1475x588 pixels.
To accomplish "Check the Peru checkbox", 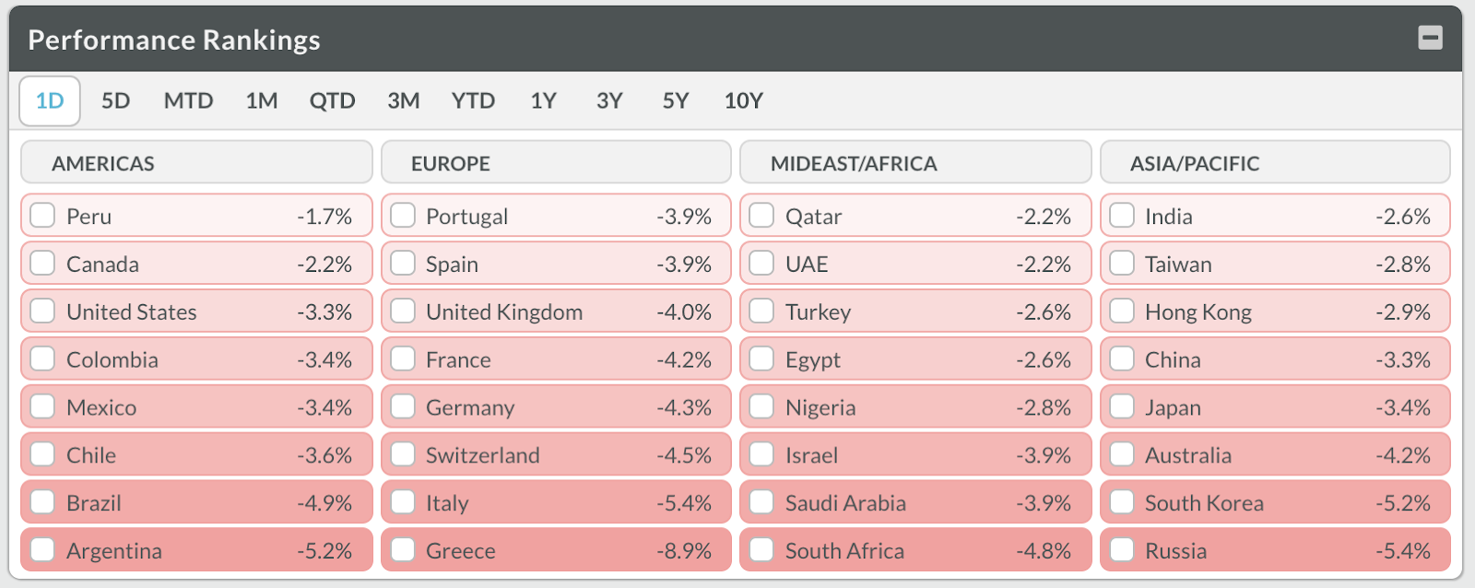I will 42,216.
